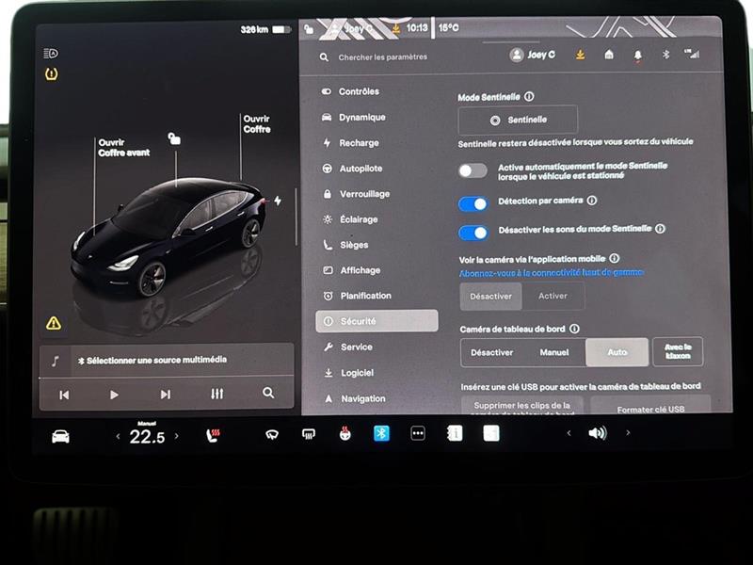
Task: Click the Chercher les paramètres search field
Action: (x=382, y=57)
